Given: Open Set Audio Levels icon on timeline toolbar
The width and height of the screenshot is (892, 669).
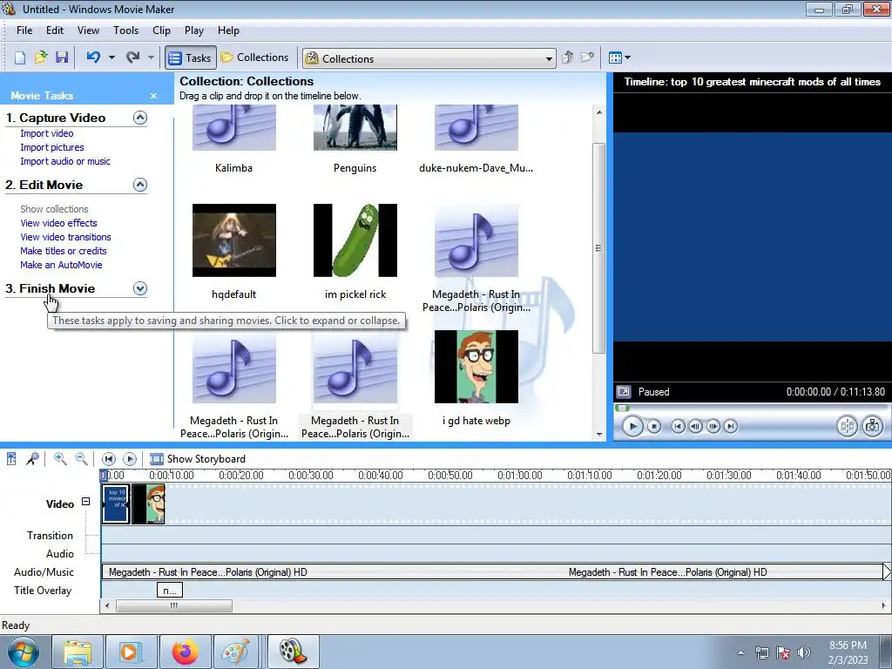Looking at the screenshot, I should coord(11,458).
